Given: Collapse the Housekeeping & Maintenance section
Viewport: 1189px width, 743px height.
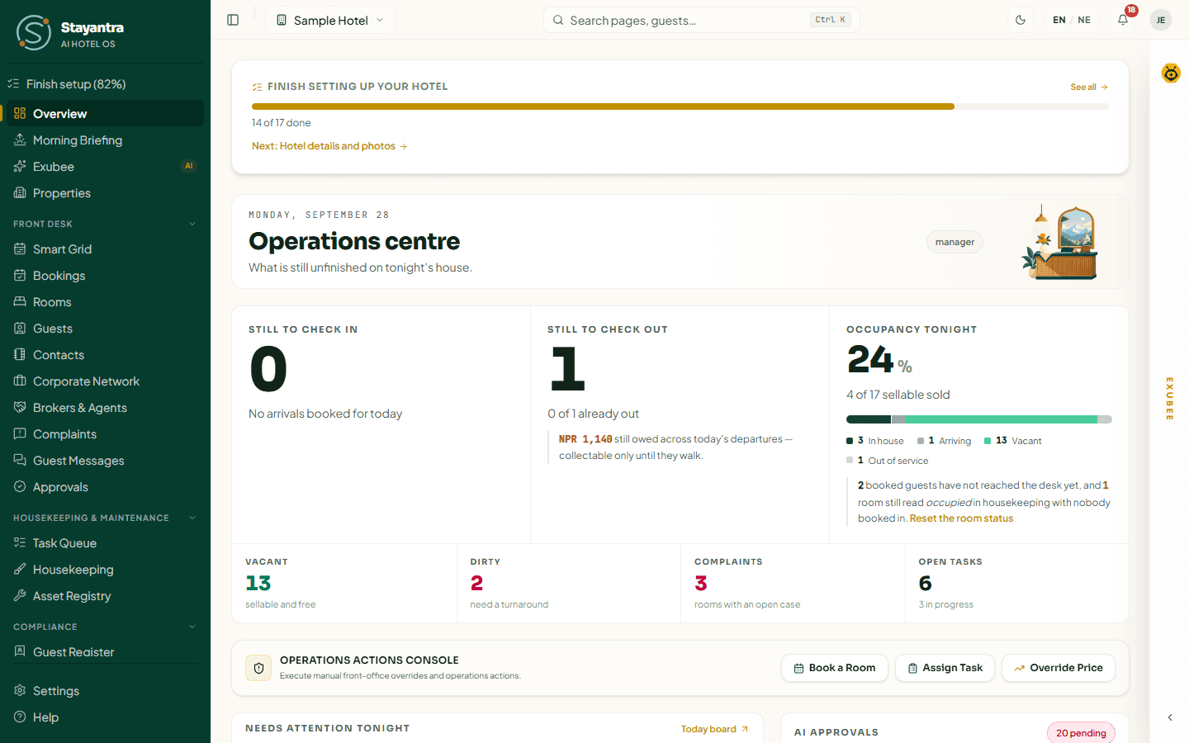Looking at the screenshot, I should (x=105, y=518).
